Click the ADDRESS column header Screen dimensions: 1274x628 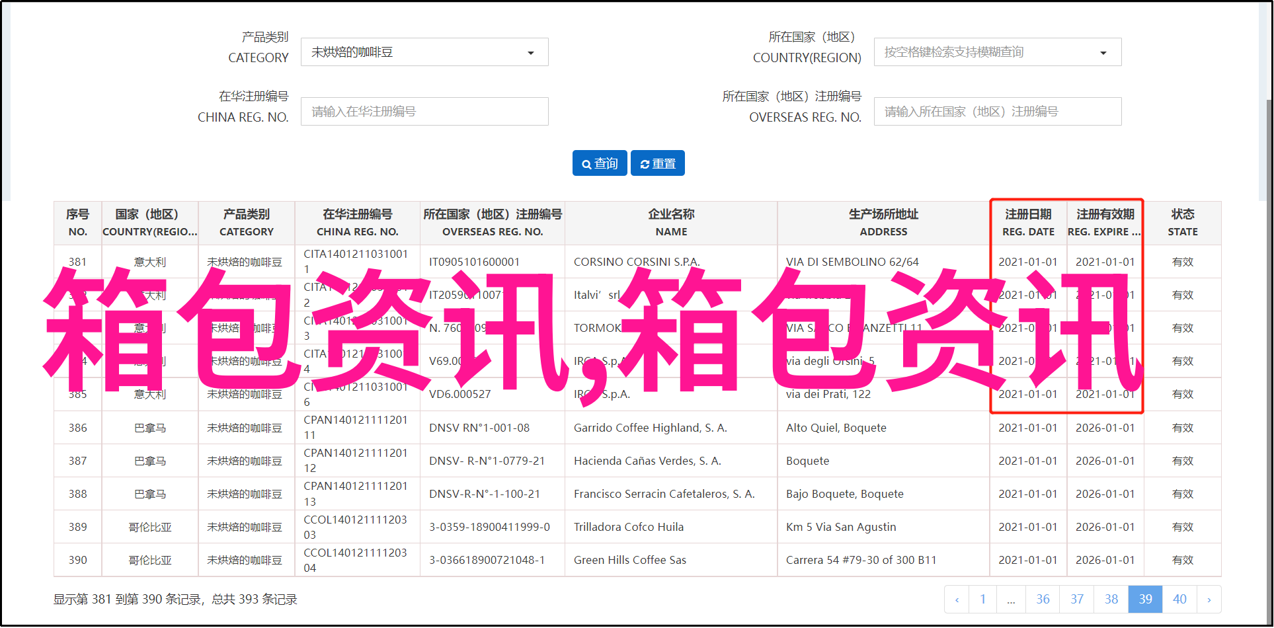883,223
